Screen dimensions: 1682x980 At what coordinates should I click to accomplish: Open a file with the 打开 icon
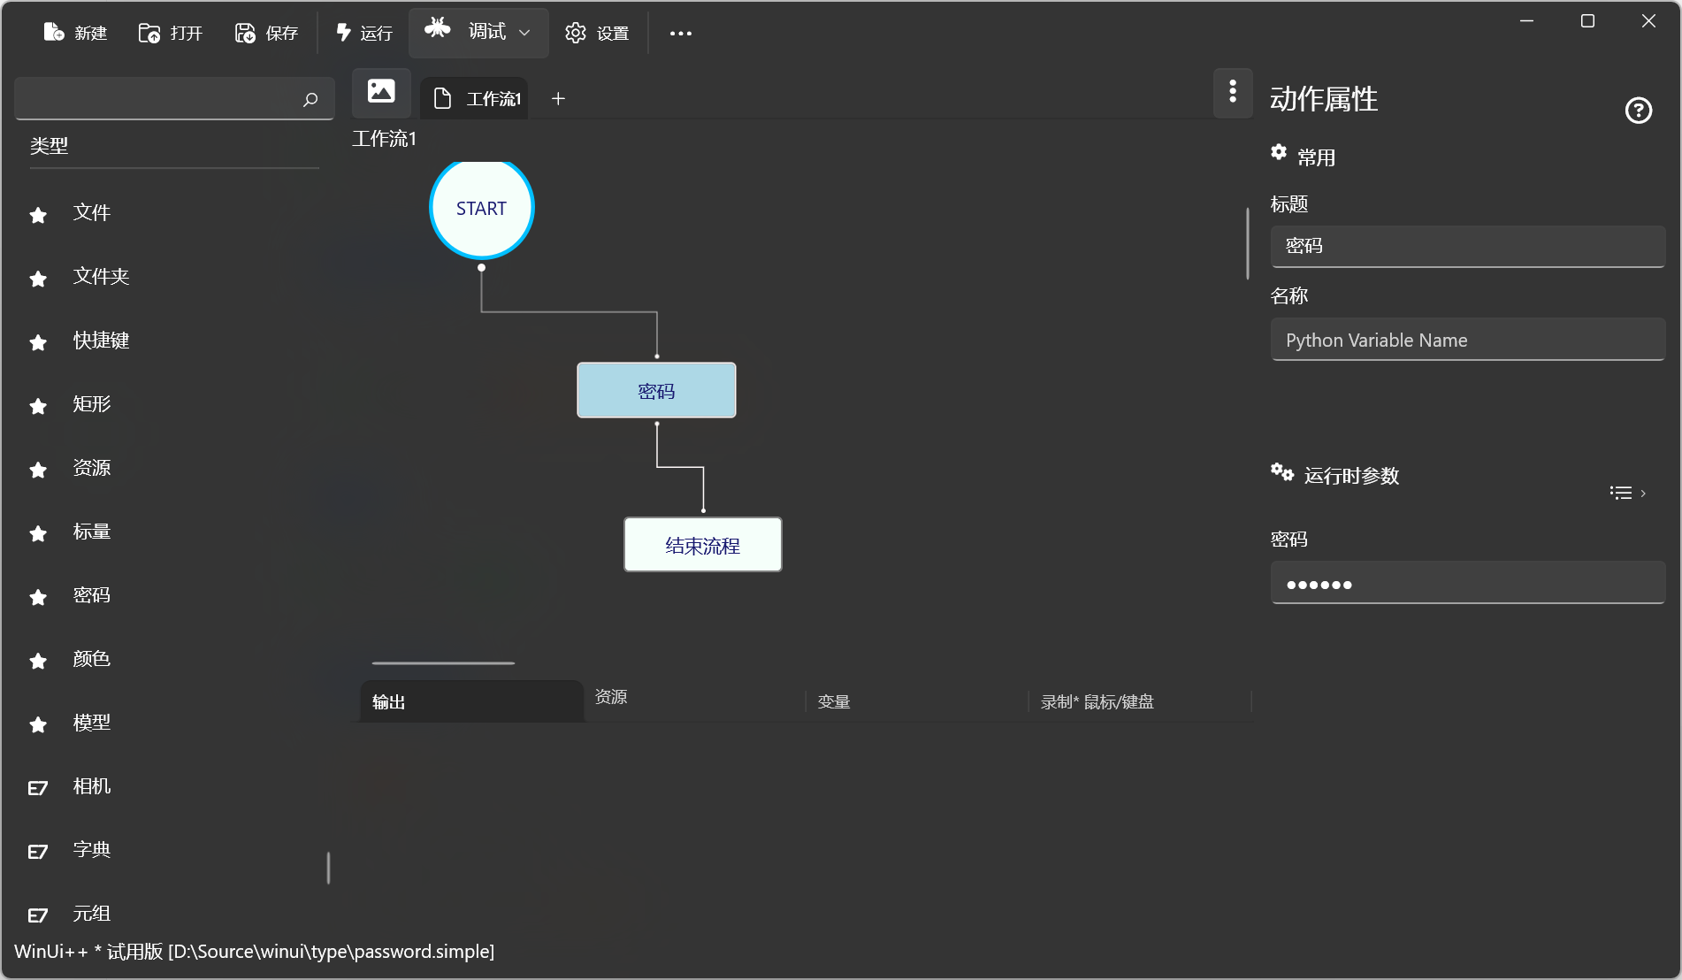coord(149,33)
